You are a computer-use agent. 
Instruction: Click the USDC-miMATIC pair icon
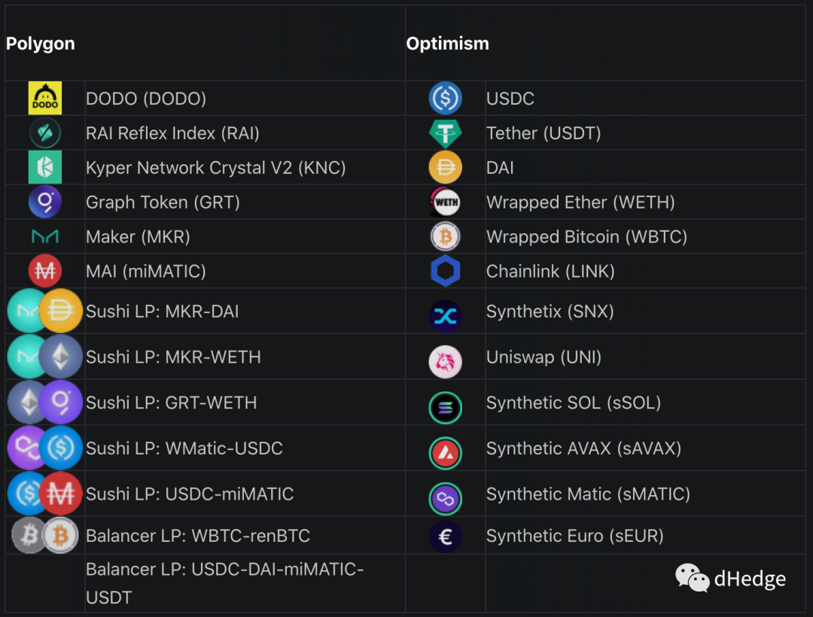coord(45,493)
